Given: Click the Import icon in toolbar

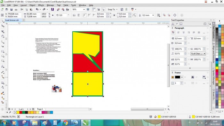Looking at the screenshot, I should [58, 9].
